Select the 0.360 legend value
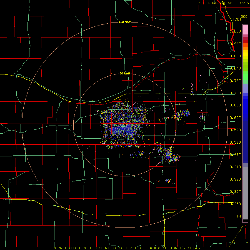Image resolution: width=250 pixels, height=250 pixels. (x=235, y=179)
